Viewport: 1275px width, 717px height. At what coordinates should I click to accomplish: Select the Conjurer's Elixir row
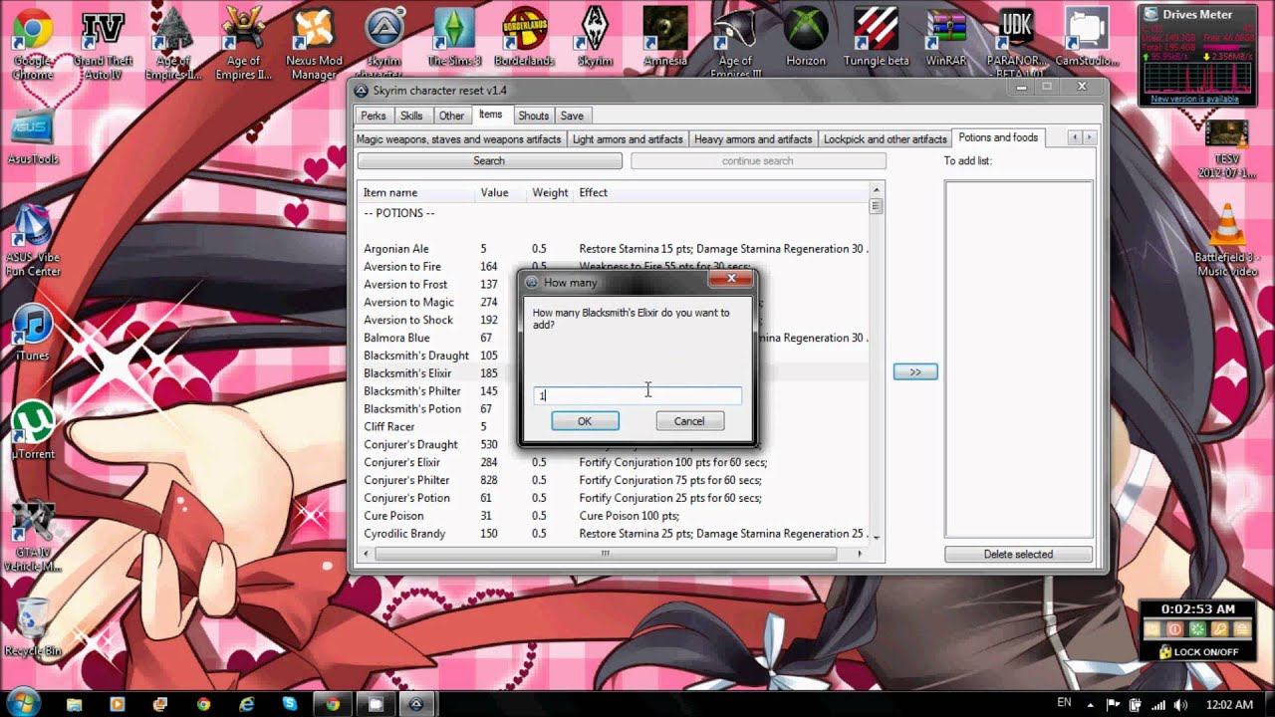point(614,462)
